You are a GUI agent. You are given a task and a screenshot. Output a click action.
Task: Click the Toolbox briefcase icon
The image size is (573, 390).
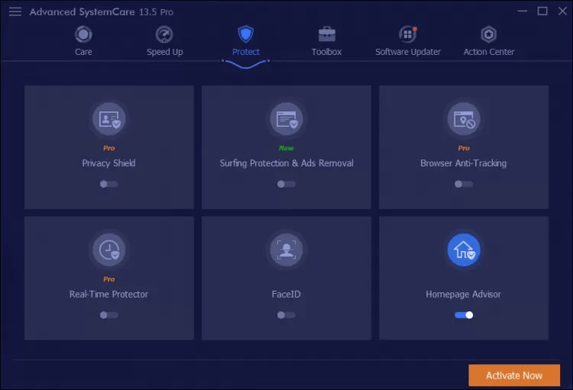(327, 34)
